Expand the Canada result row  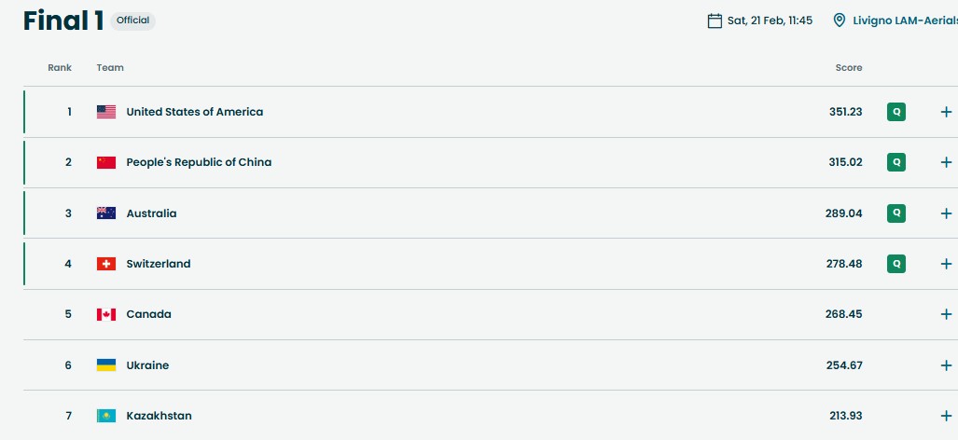[946, 314]
